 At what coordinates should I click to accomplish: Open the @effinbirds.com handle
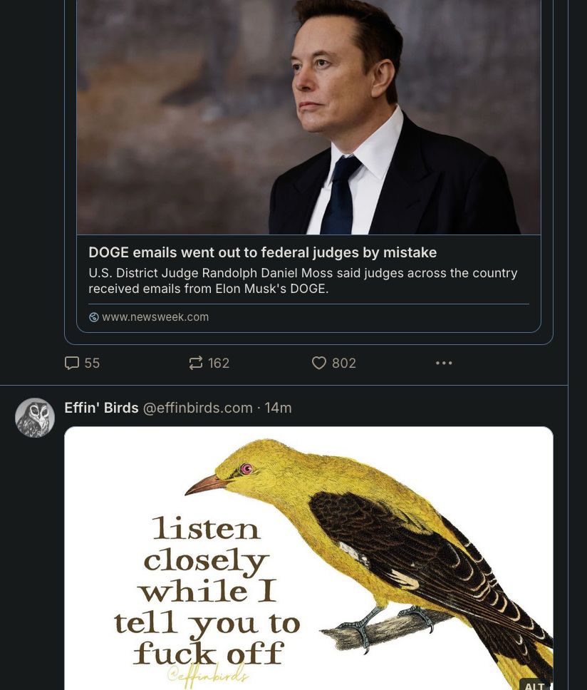pyautogui.click(x=197, y=408)
